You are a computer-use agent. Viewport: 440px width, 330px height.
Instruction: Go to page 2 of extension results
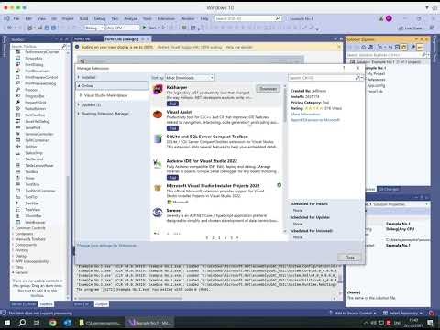click(213, 237)
